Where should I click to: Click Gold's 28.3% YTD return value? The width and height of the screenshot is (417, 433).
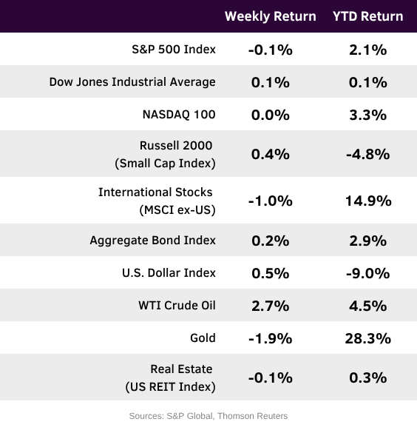[x=368, y=338]
